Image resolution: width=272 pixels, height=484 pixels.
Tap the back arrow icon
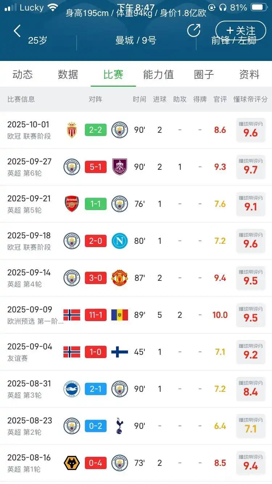point(17,31)
